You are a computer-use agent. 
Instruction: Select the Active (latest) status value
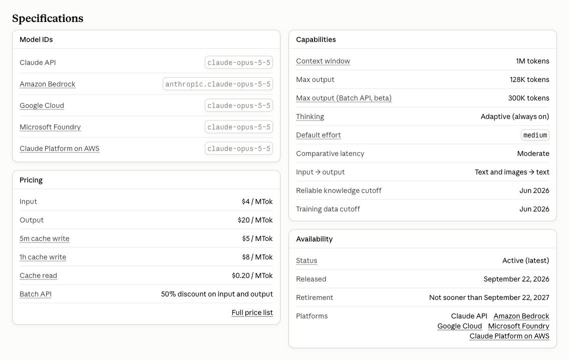pyautogui.click(x=525, y=260)
